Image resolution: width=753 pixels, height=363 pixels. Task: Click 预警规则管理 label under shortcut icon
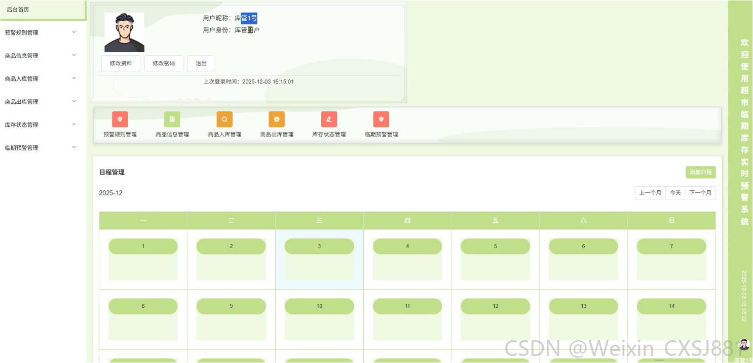click(120, 135)
